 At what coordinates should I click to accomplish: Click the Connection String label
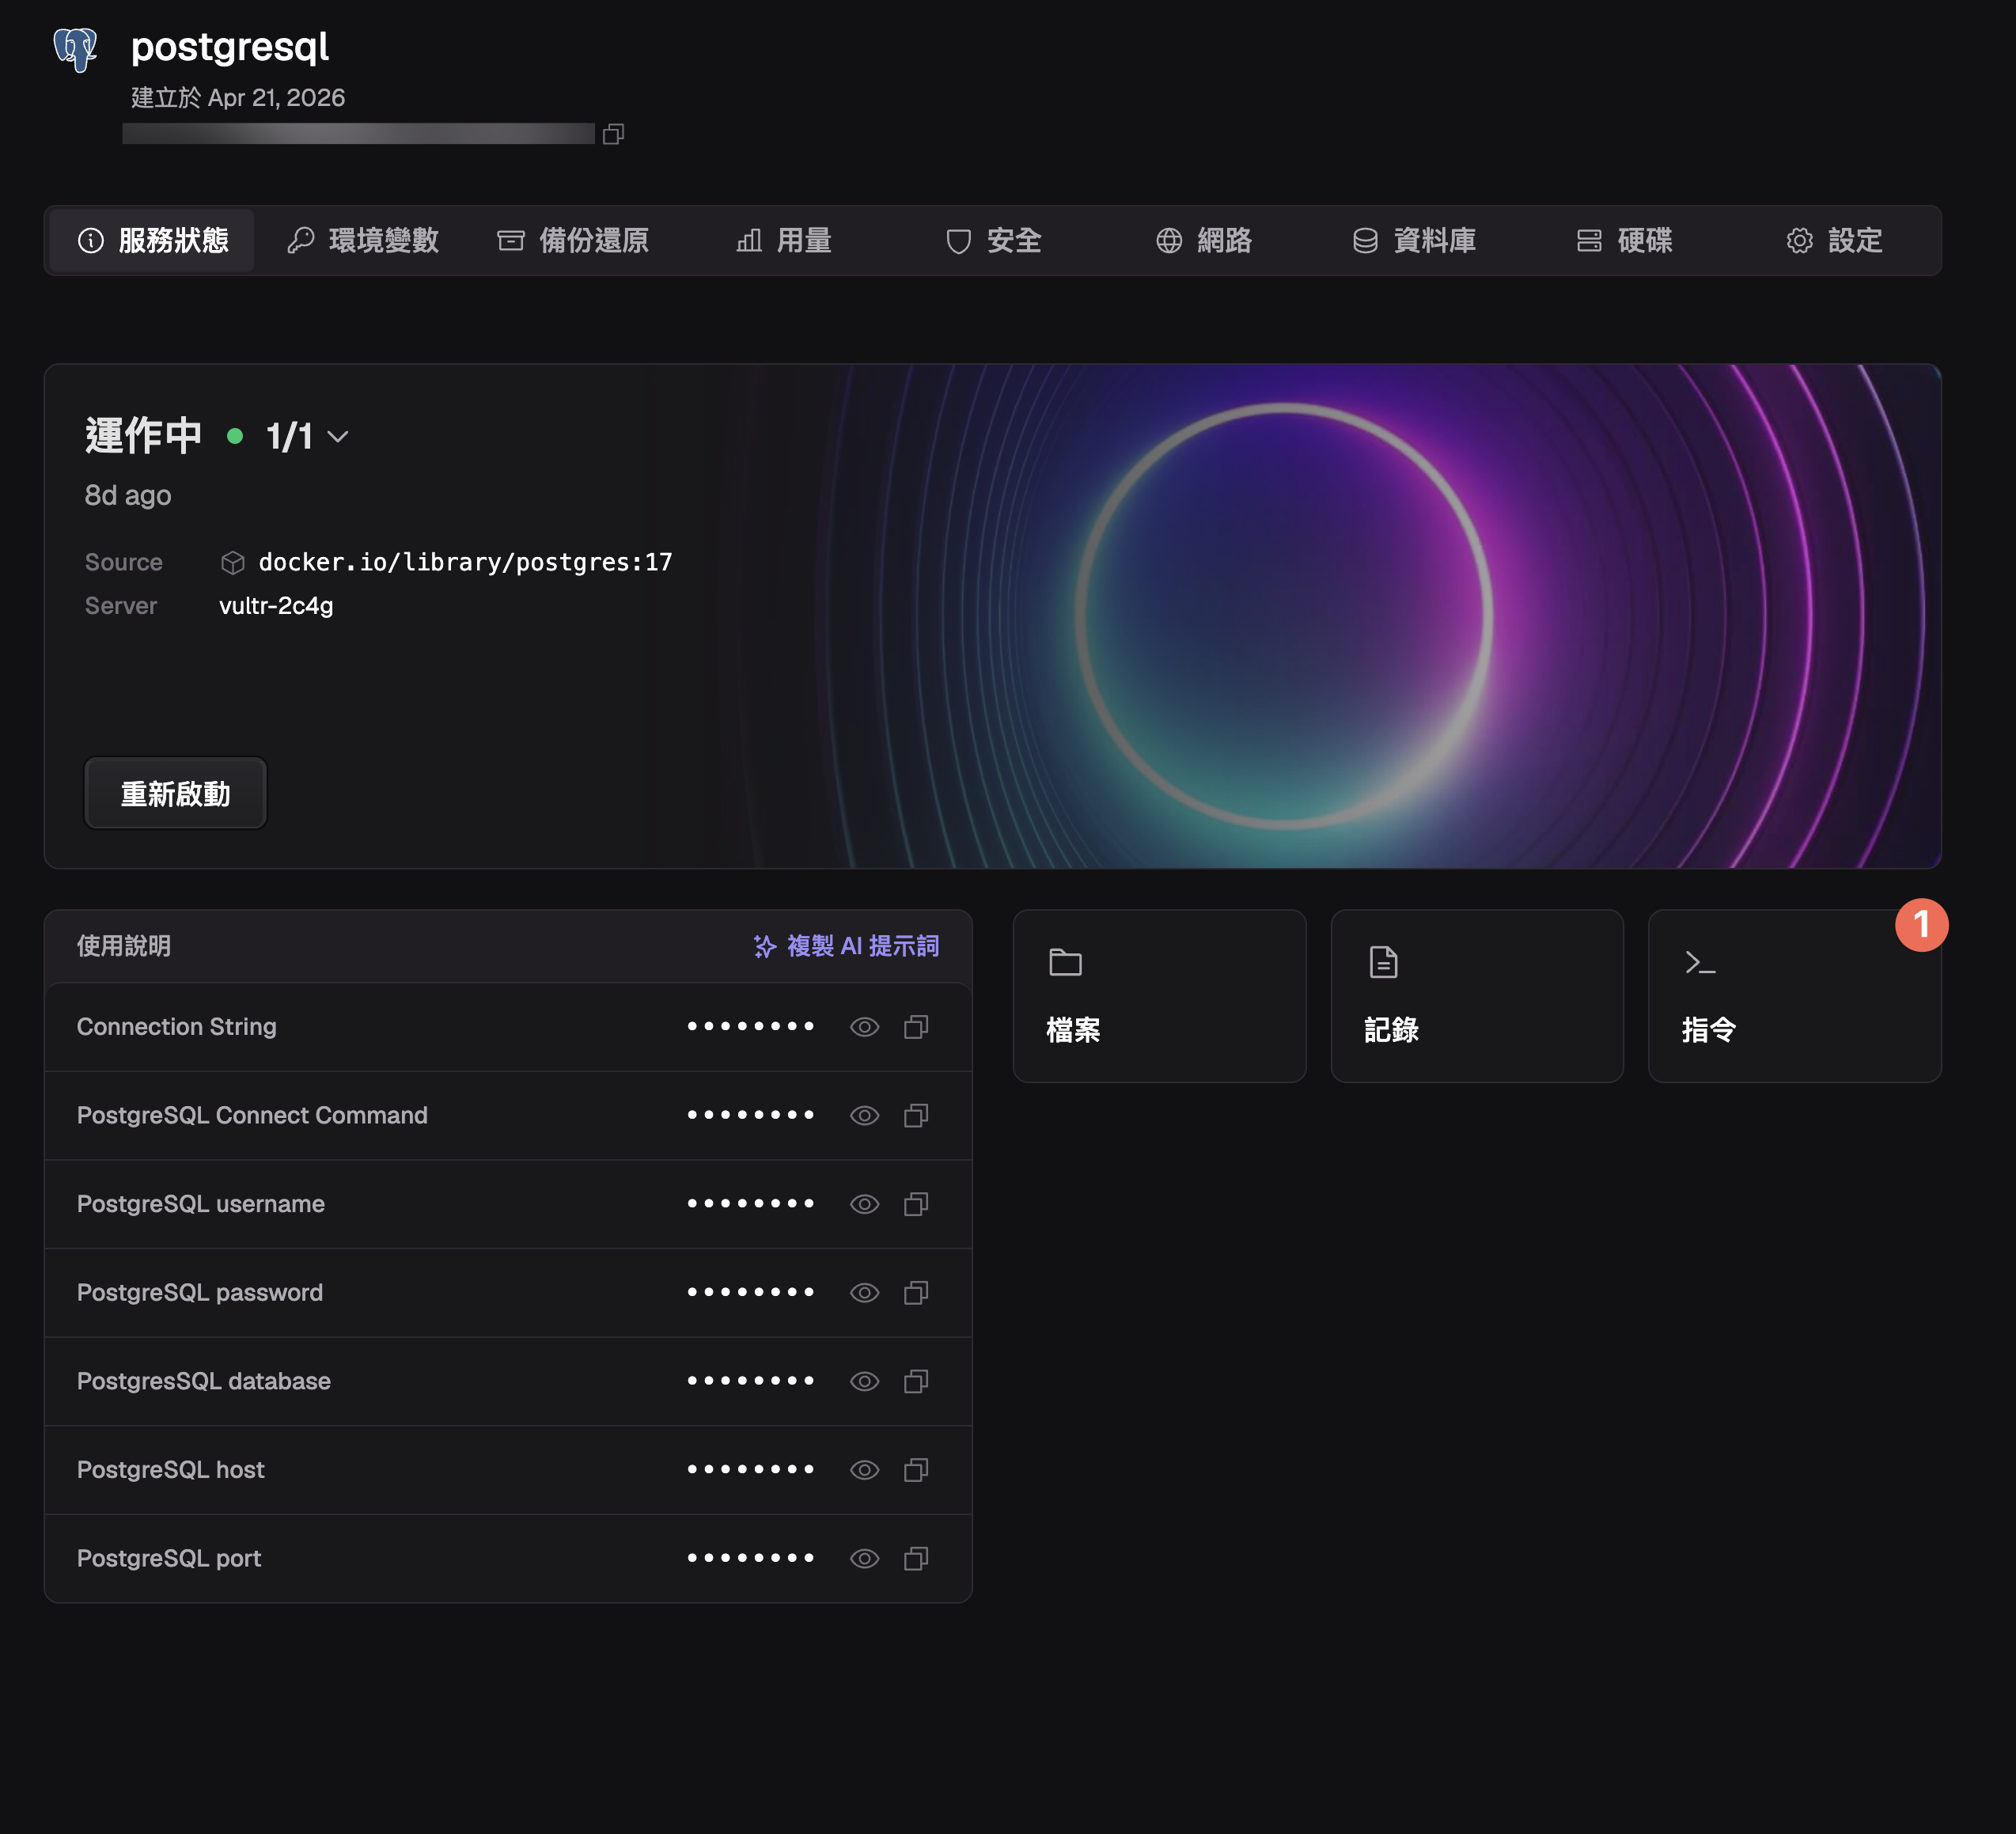(177, 1027)
